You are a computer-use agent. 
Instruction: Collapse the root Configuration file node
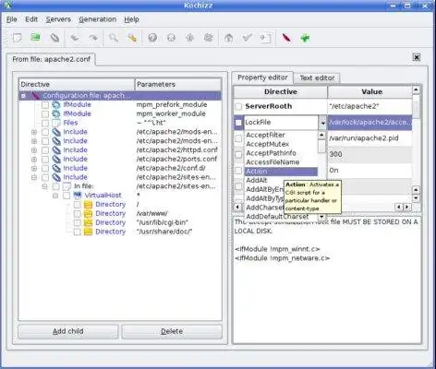pyautogui.click(x=23, y=96)
